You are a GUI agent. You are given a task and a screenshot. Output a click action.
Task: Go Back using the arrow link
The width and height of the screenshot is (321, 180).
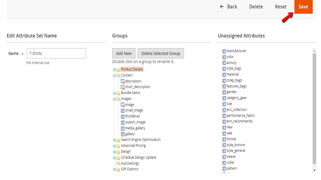coord(229,7)
